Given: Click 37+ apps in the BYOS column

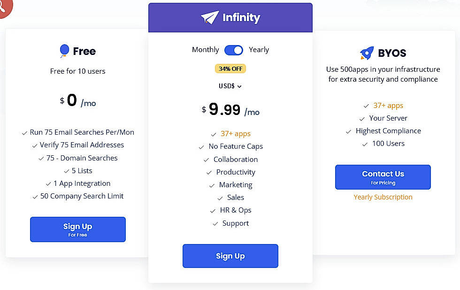Looking at the screenshot, I should (388, 105).
